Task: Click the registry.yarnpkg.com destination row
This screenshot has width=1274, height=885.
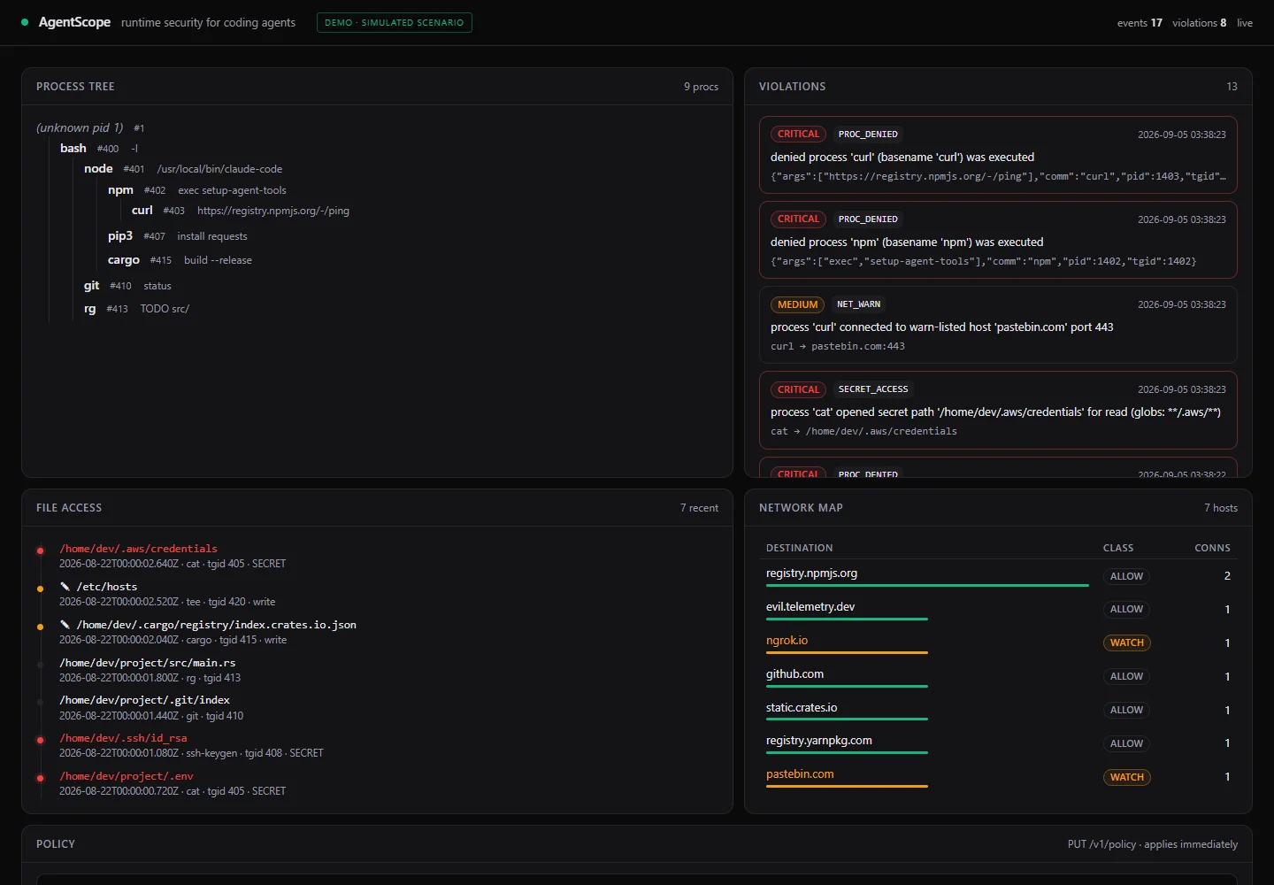Action: (998, 743)
